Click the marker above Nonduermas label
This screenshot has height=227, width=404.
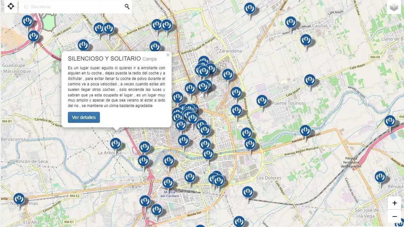click(x=19, y=198)
